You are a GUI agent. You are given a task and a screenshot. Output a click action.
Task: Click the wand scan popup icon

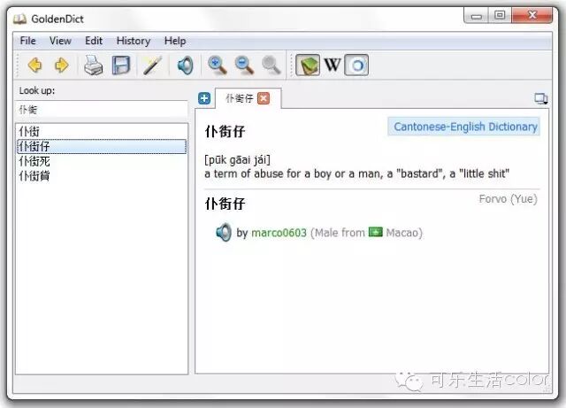tap(152, 65)
